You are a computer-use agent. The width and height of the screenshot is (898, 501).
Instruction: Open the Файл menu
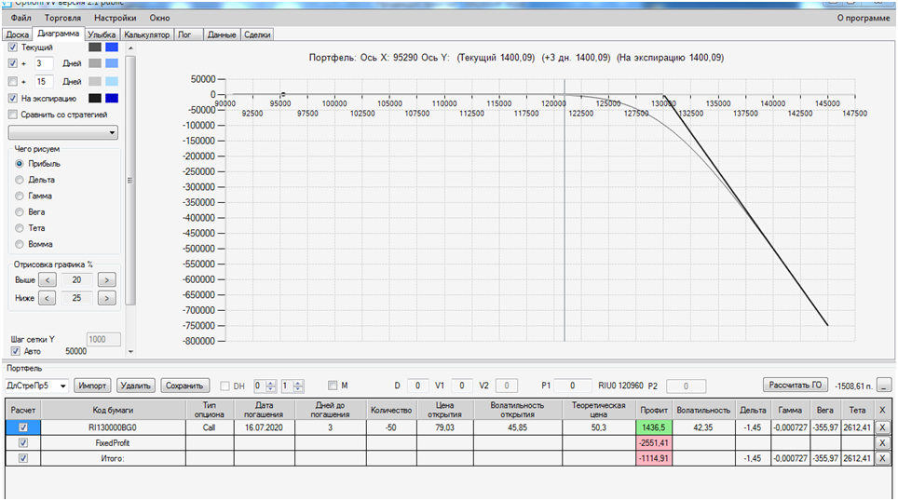(20, 18)
